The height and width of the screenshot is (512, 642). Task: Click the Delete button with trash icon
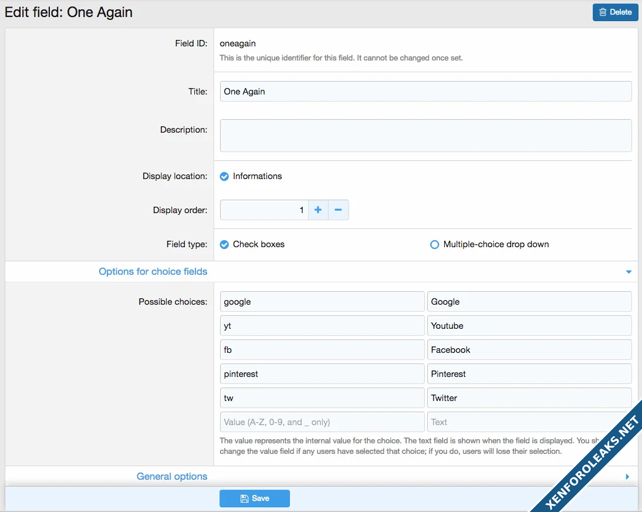click(615, 12)
